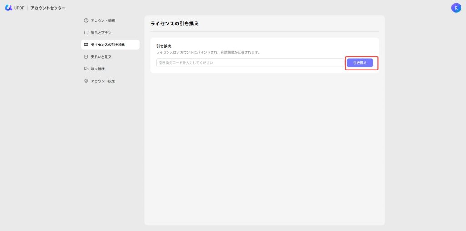Focus the 引き換えコード input field

tap(250, 63)
